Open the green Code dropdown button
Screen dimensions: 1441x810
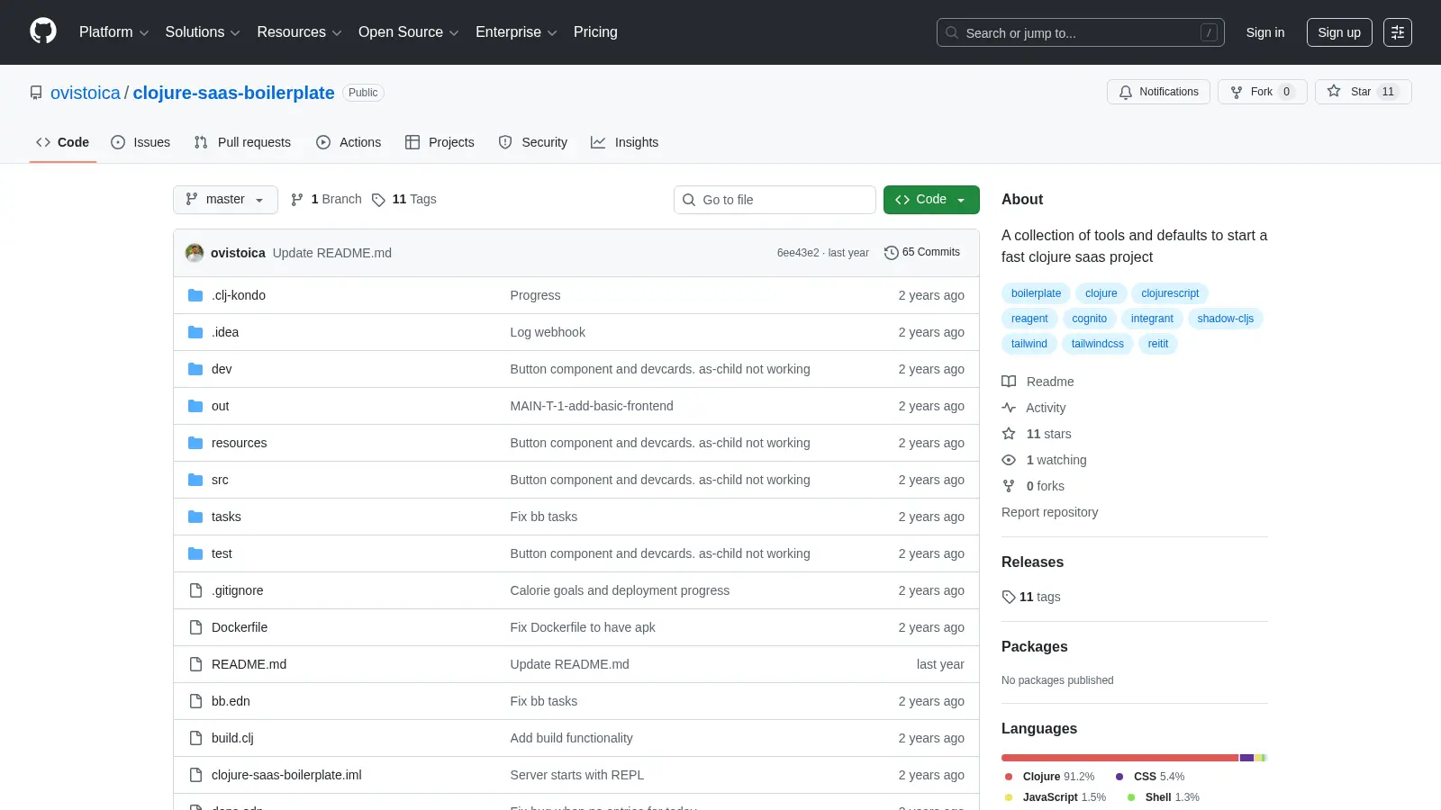[931, 200]
